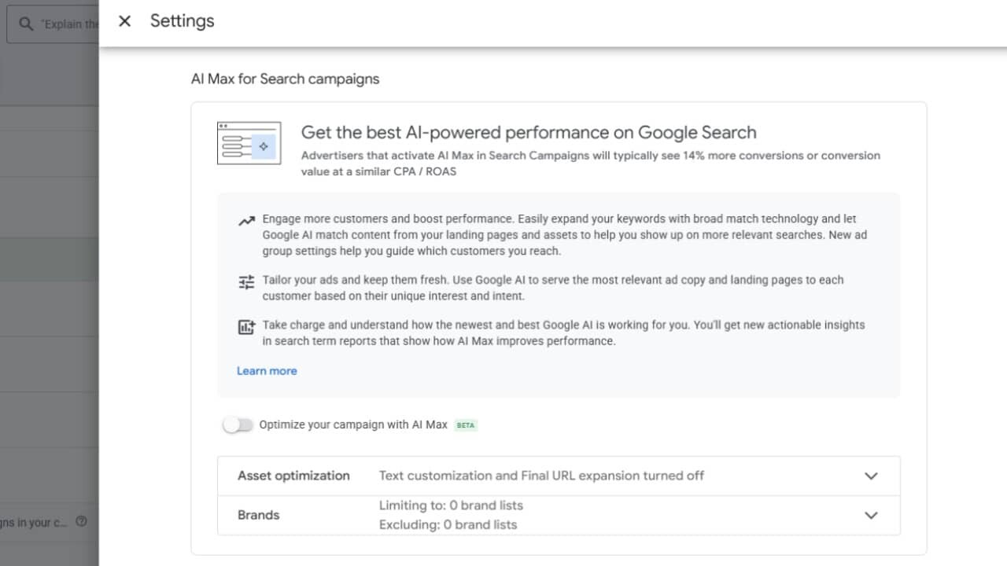This screenshot has width=1007, height=566.
Task: Select the Brands row label
Action: point(258,515)
